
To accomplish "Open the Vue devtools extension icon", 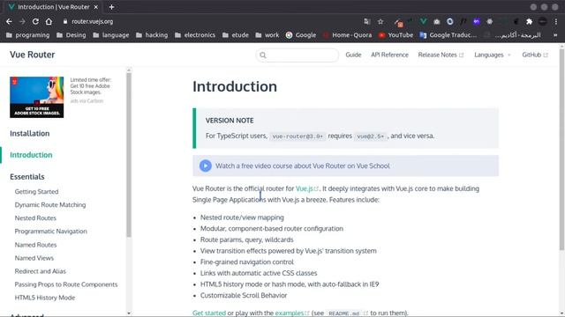I will (424, 21).
